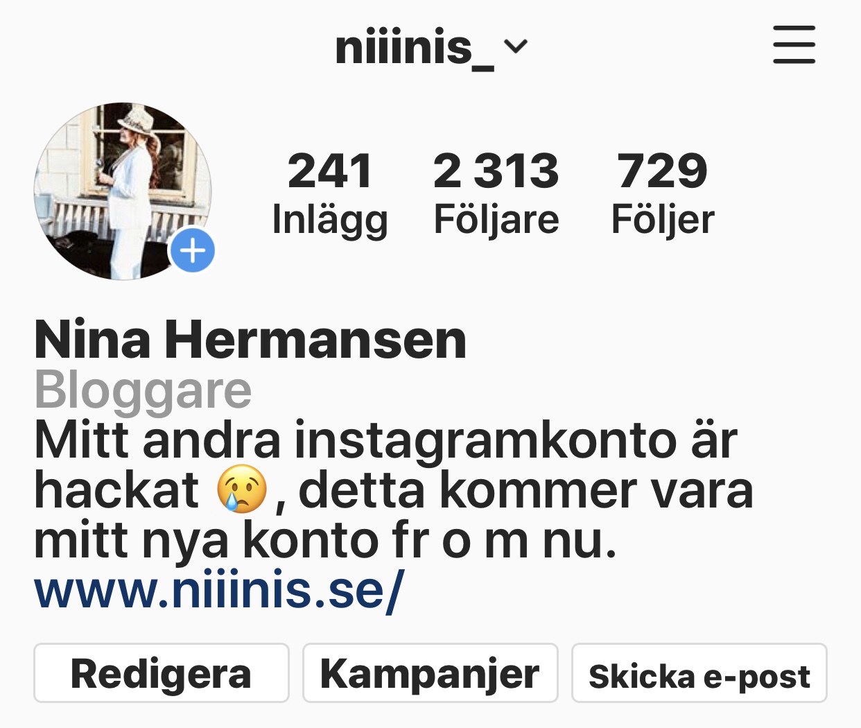861x728 pixels.
Task: Select the Inlägg label
Action: tap(330, 220)
